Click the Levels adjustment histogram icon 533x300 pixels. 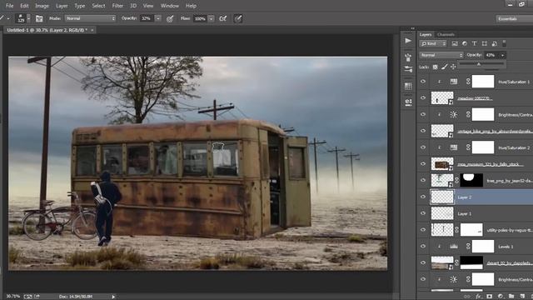pyautogui.click(x=453, y=247)
